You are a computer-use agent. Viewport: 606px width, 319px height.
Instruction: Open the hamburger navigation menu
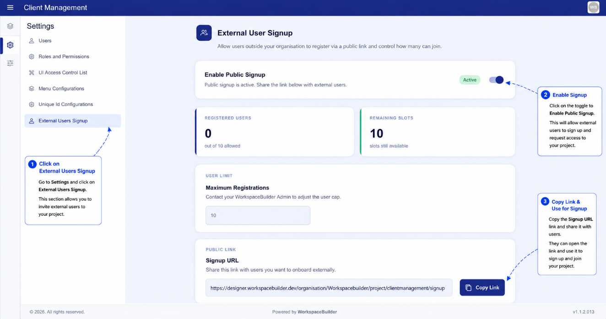10,7
